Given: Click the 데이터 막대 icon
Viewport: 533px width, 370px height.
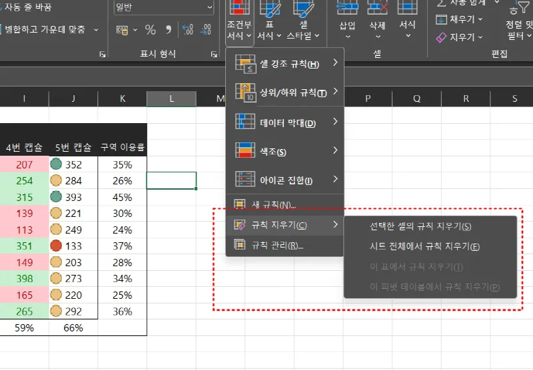Looking at the screenshot, I should tap(245, 122).
